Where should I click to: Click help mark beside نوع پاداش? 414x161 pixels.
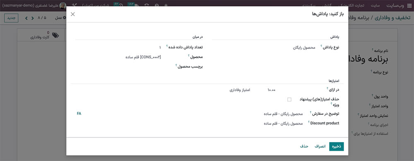pyautogui.click(x=321, y=46)
